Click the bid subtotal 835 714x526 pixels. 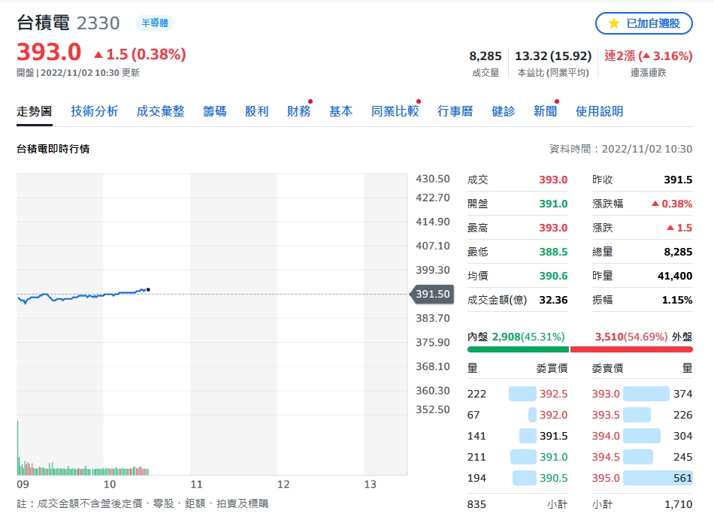coord(477,504)
